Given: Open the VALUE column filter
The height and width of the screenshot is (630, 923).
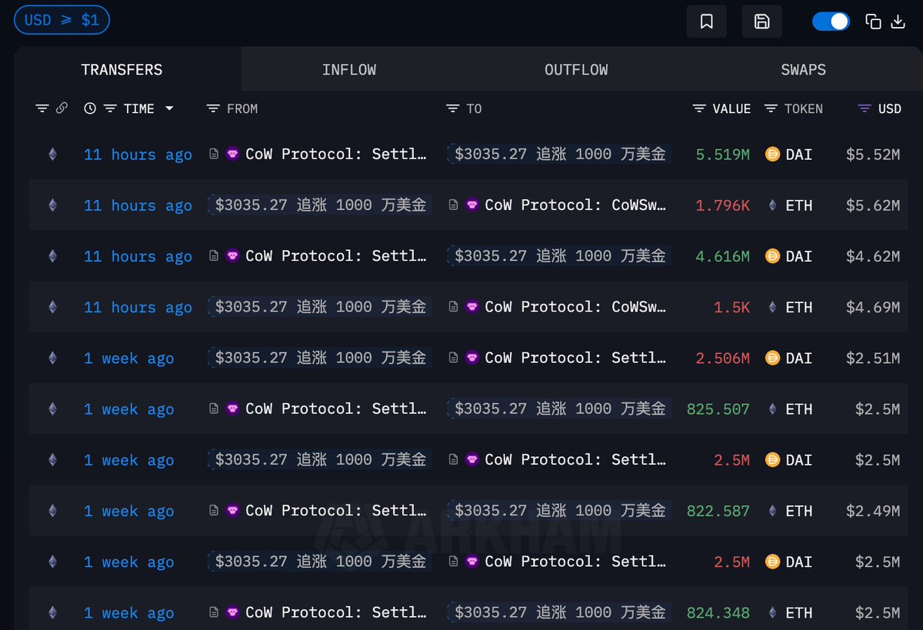Looking at the screenshot, I should [x=698, y=108].
